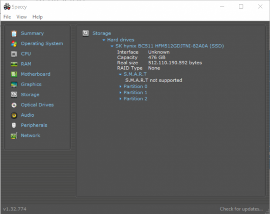The image size is (270, 214).
Task: Go to the CPU section
Action: [x=26, y=53]
